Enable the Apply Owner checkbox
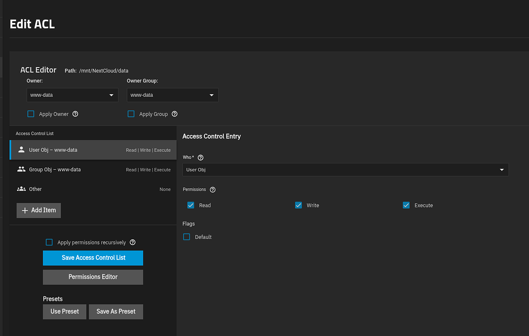This screenshot has height=336, width=529. [31, 114]
